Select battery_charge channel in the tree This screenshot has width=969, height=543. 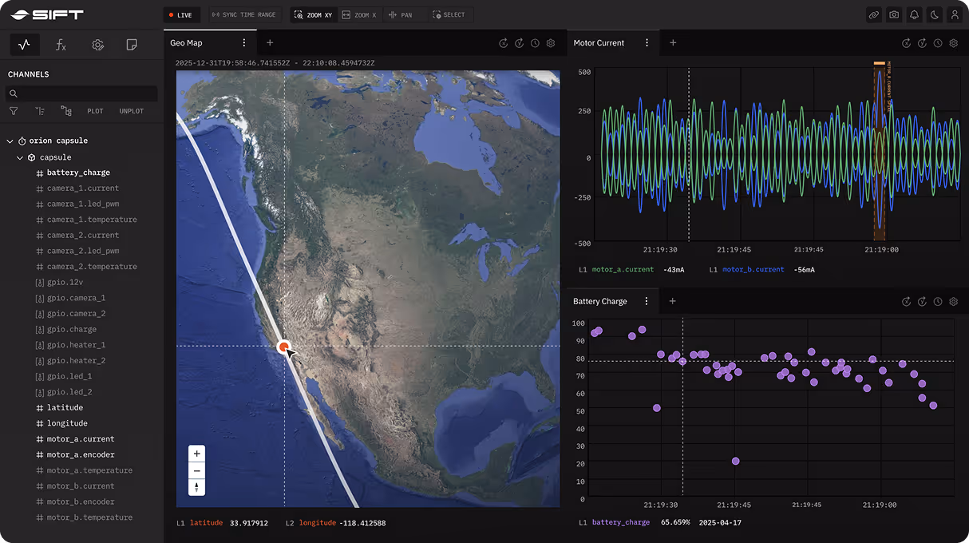pos(78,172)
